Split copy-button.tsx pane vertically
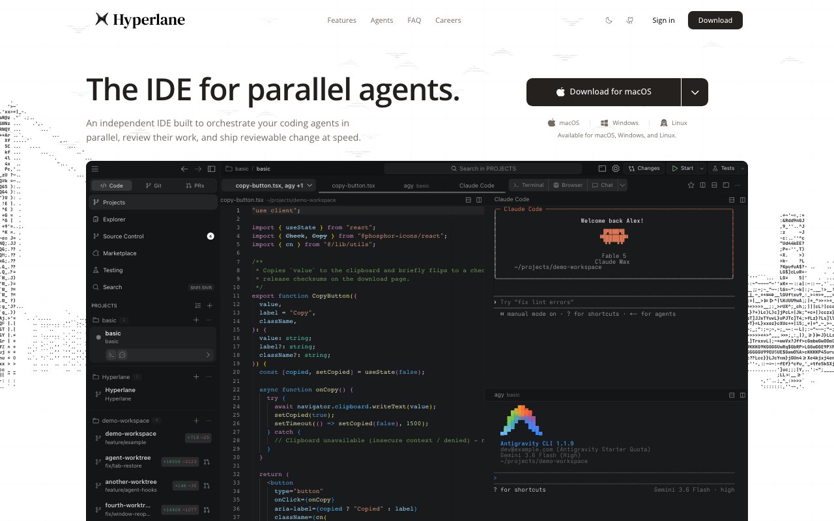Image resolution: width=834 pixels, height=521 pixels. pos(479,200)
